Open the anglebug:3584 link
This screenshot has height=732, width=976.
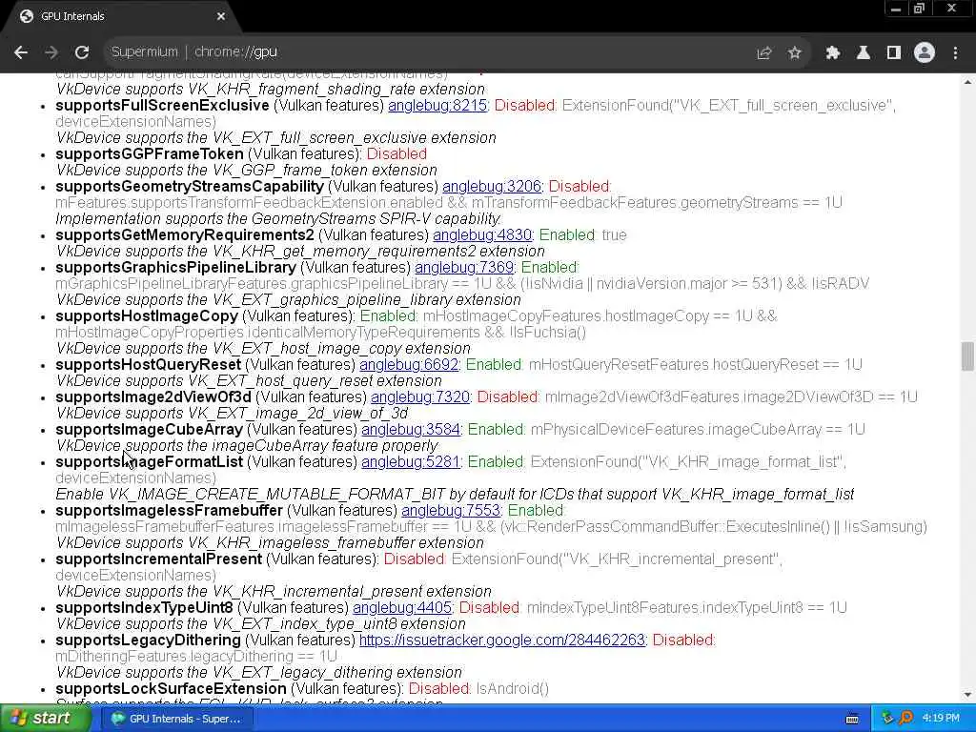point(410,429)
